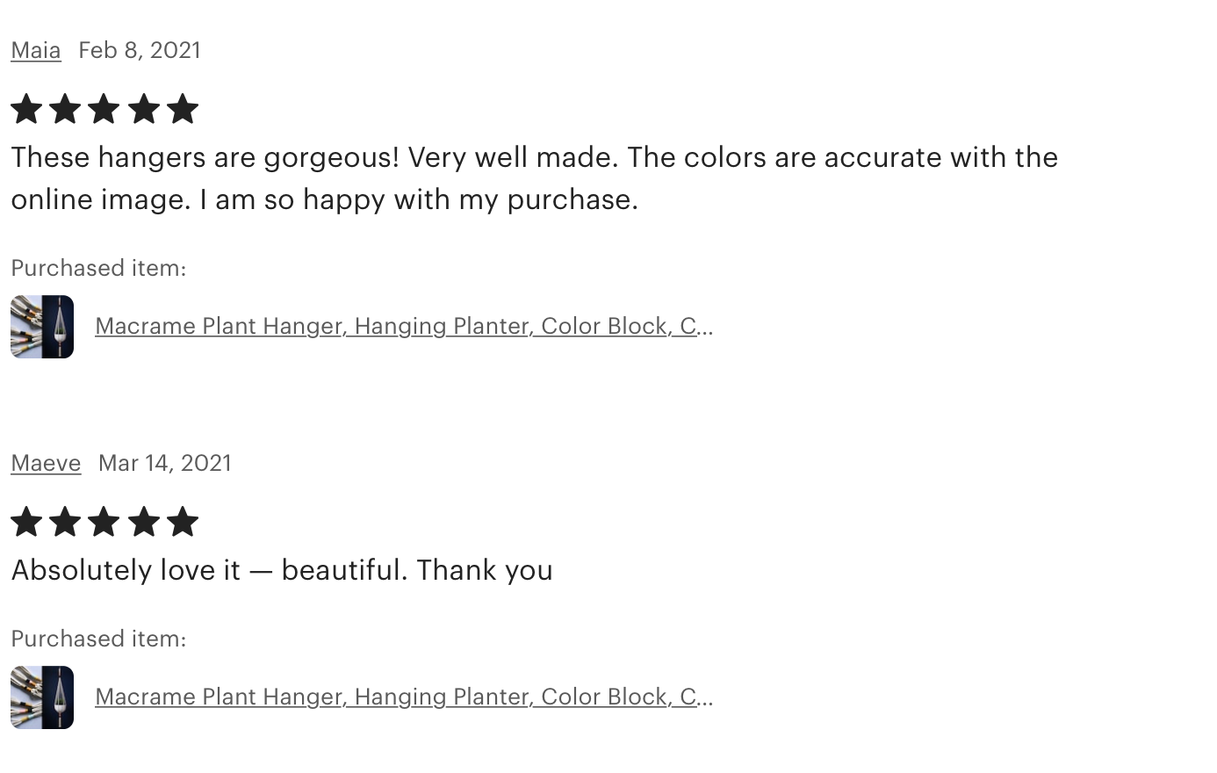
Task: Click the Feb 8, 2021 review date
Action: [x=140, y=51]
